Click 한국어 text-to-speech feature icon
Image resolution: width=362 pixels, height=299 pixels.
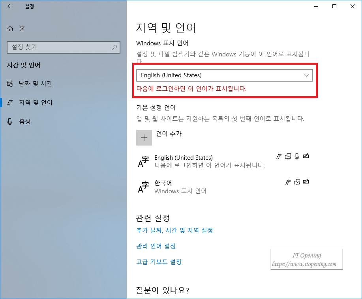pos(297,182)
